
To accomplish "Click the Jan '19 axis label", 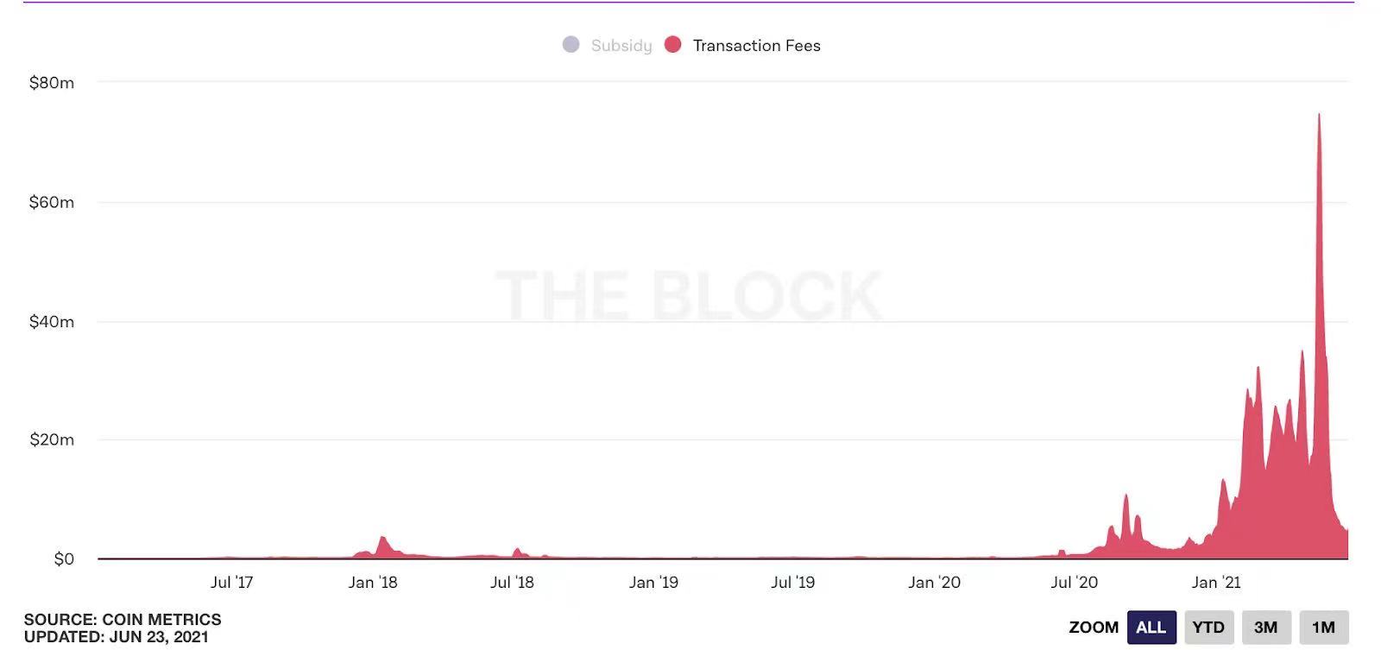I will click(x=653, y=583).
